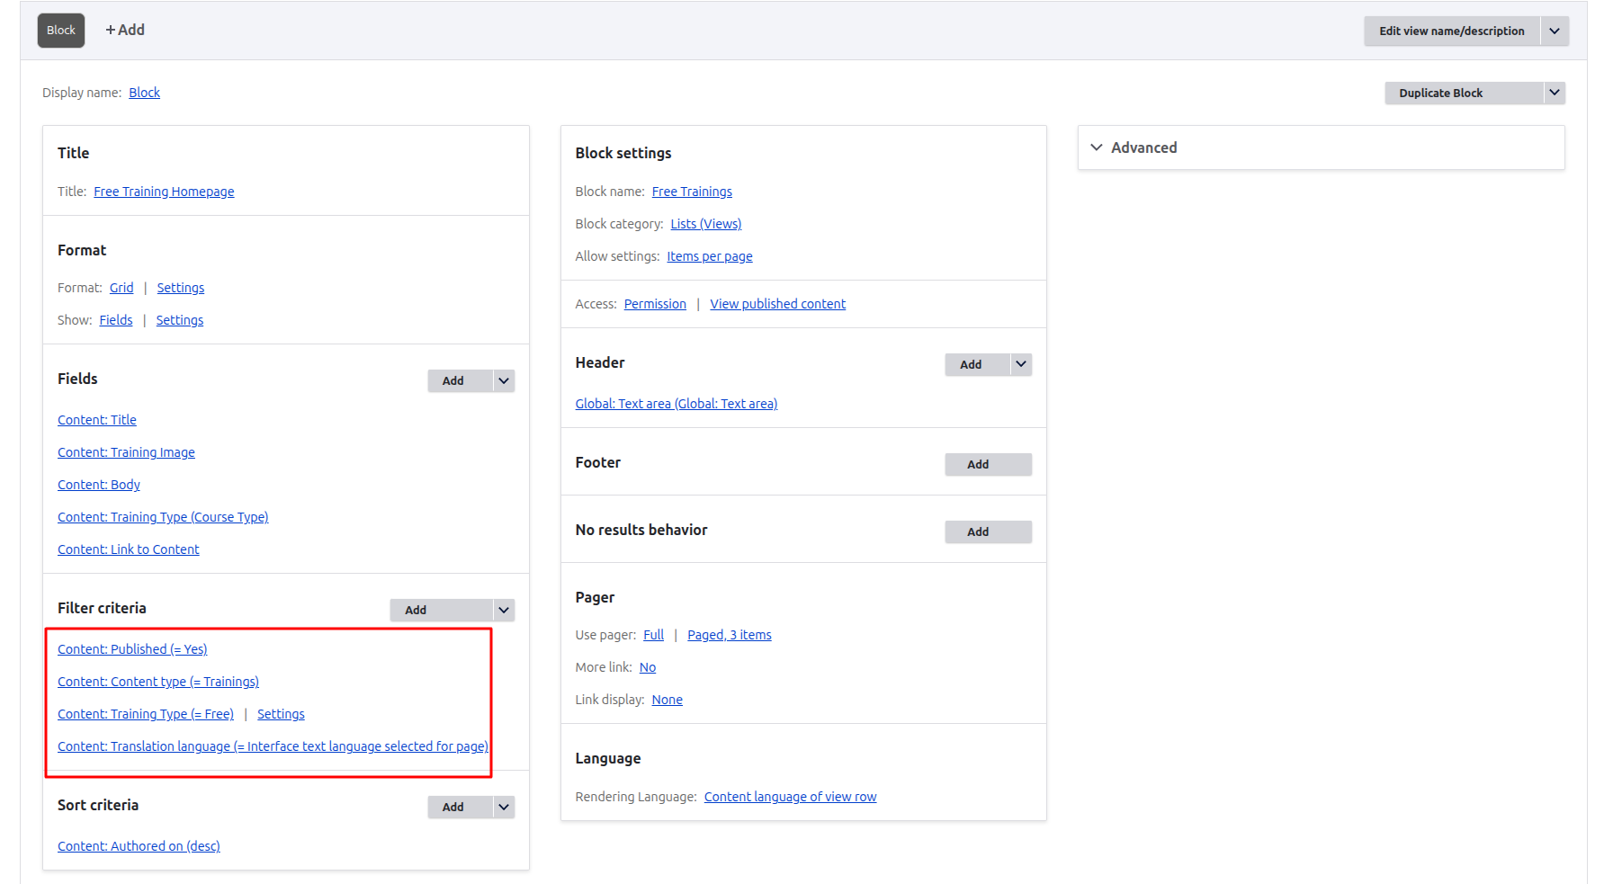The width and height of the screenshot is (1613, 884).
Task: Click Add in Filter criteria section
Action: point(442,610)
